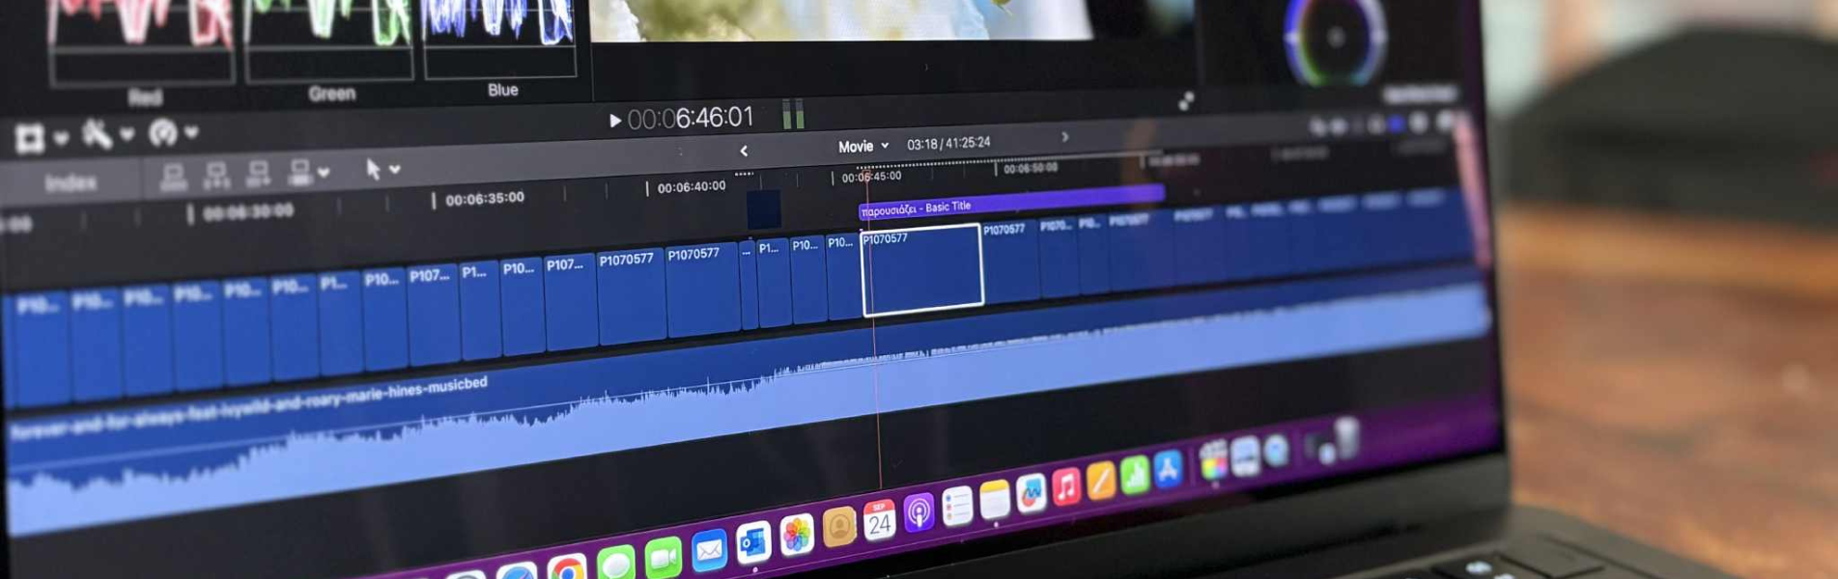Click the play button beside the timecode
The image size is (1838, 579).
[614, 121]
